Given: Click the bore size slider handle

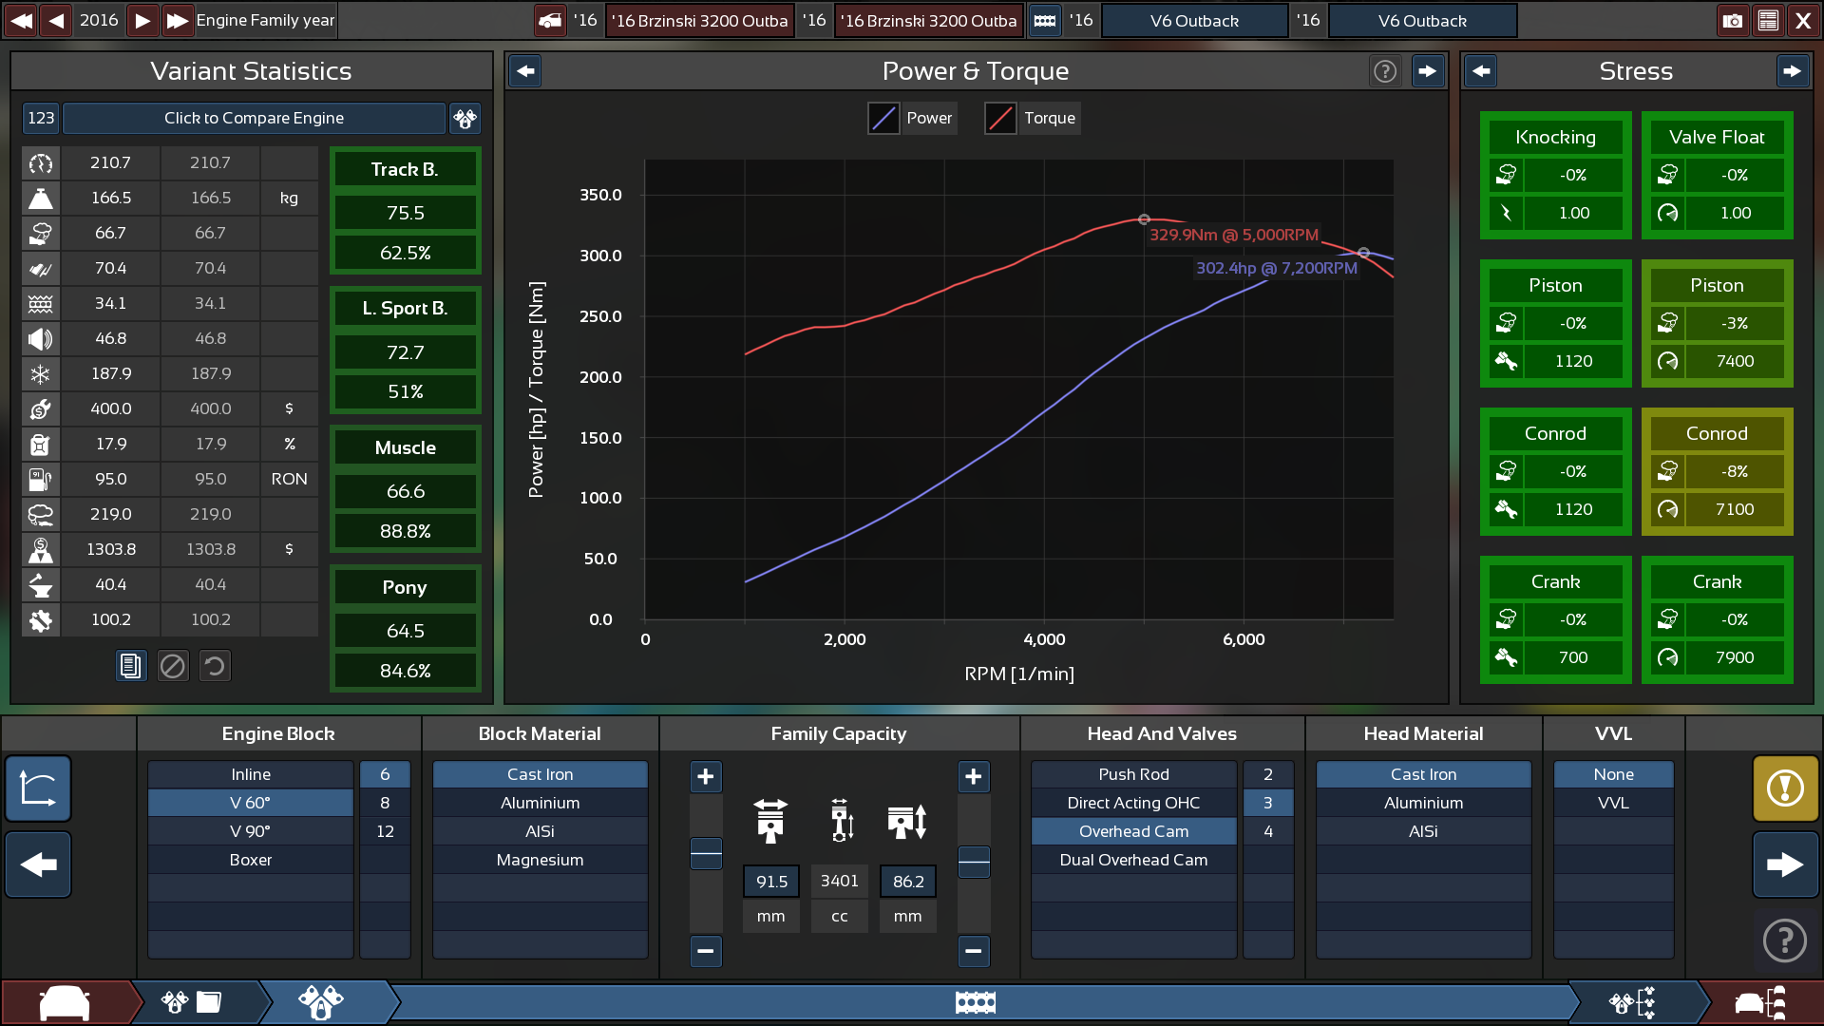Looking at the screenshot, I should (706, 853).
